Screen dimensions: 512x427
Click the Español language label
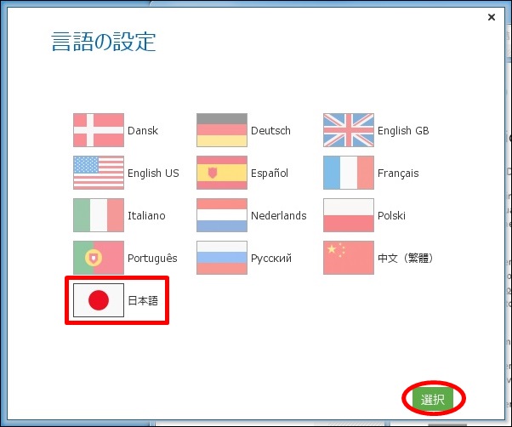[270, 173]
